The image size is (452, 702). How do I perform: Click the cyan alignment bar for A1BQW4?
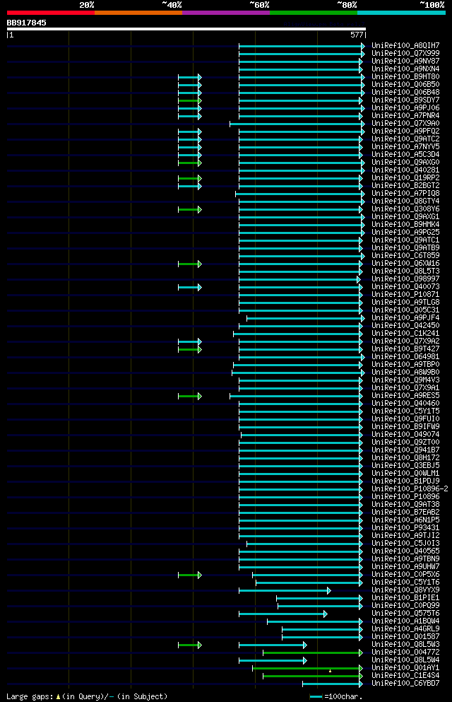pyautogui.click(x=315, y=622)
